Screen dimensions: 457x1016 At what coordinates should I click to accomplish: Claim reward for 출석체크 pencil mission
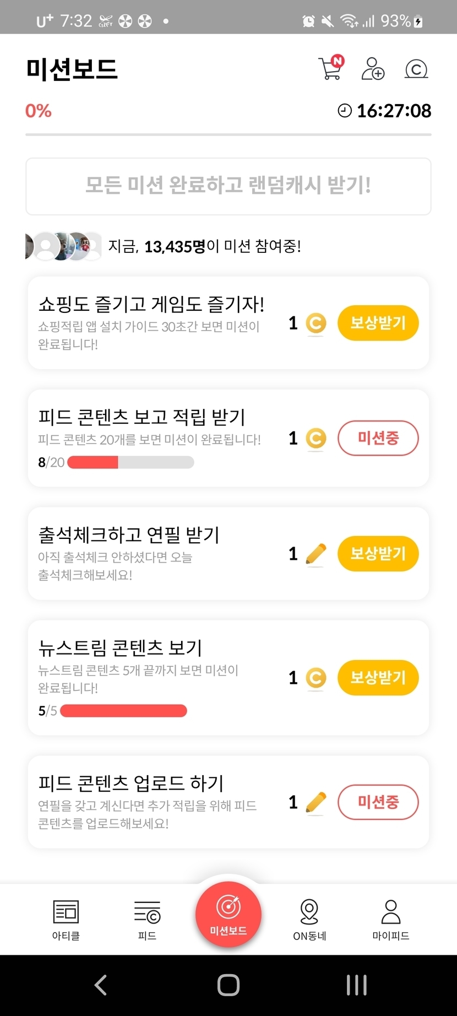point(378,554)
